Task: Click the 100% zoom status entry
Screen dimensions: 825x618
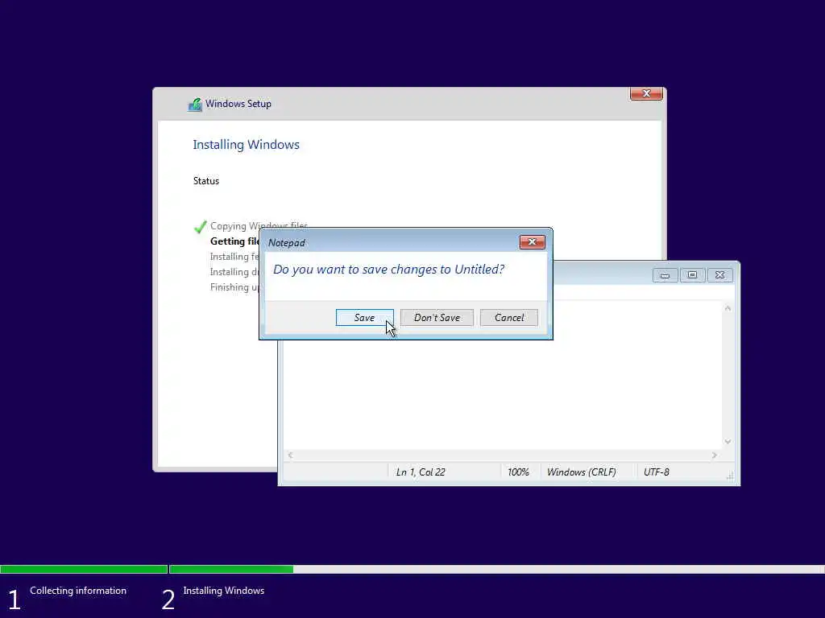Action: (x=518, y=472)
